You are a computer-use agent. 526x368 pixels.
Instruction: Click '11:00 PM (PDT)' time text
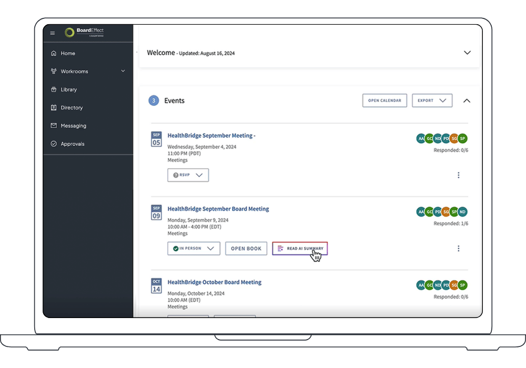pyautogui.click(x=184, y=154)
